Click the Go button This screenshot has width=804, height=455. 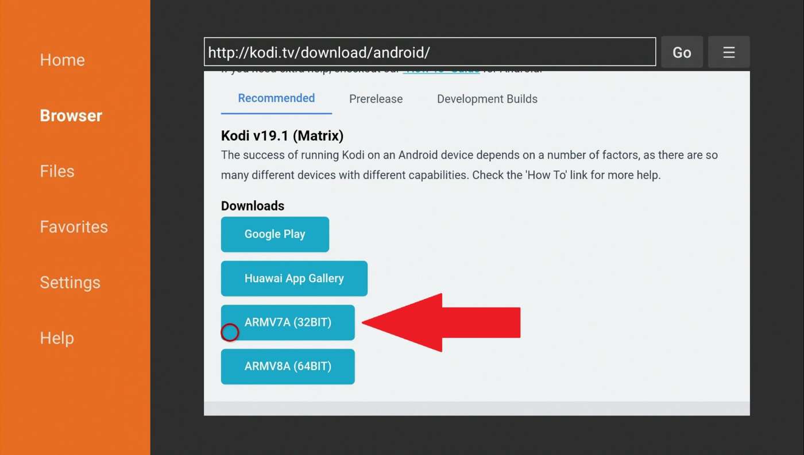coord(682,52)
